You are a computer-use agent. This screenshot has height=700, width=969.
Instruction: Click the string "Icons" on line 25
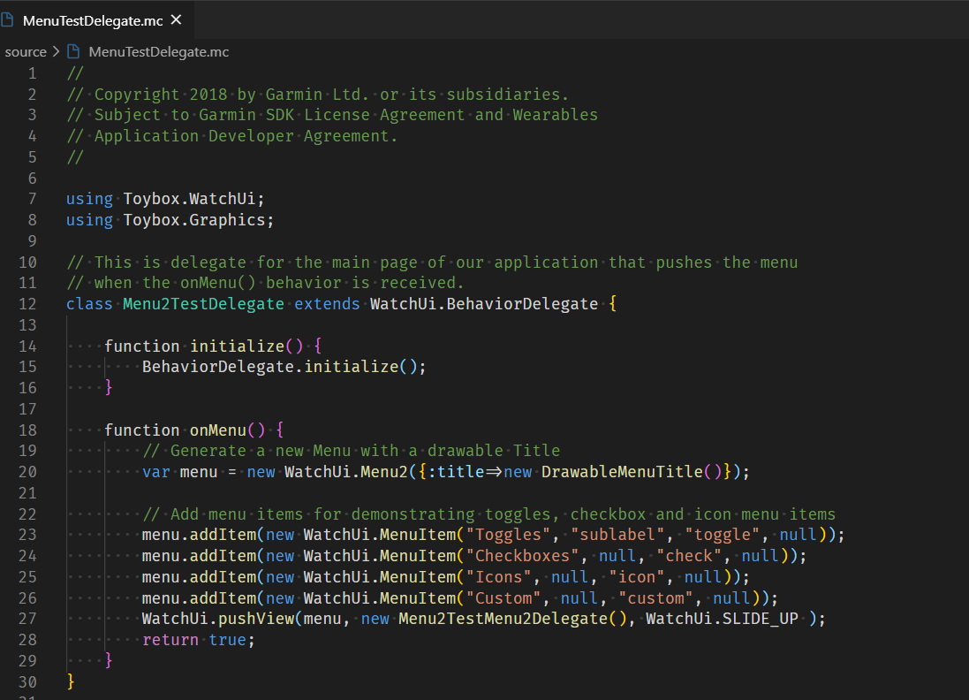499,577
